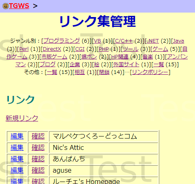This screenshot has height=184, width=195.
Task: Open the DirectX genre link
Action: click(52, 49)
